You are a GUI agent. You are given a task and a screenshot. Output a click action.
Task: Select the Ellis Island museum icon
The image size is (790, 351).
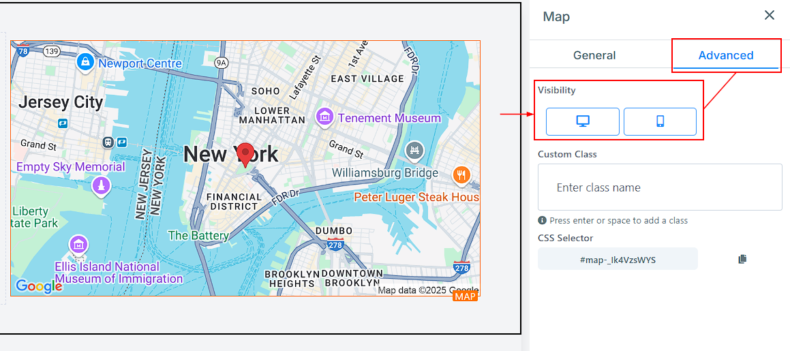click(x=79, y=245)
